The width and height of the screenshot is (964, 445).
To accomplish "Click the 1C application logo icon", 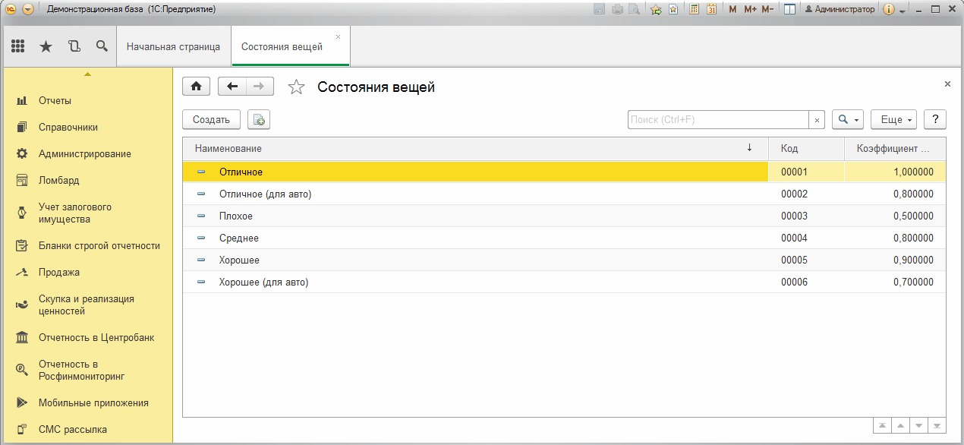I will pos(11,10).
